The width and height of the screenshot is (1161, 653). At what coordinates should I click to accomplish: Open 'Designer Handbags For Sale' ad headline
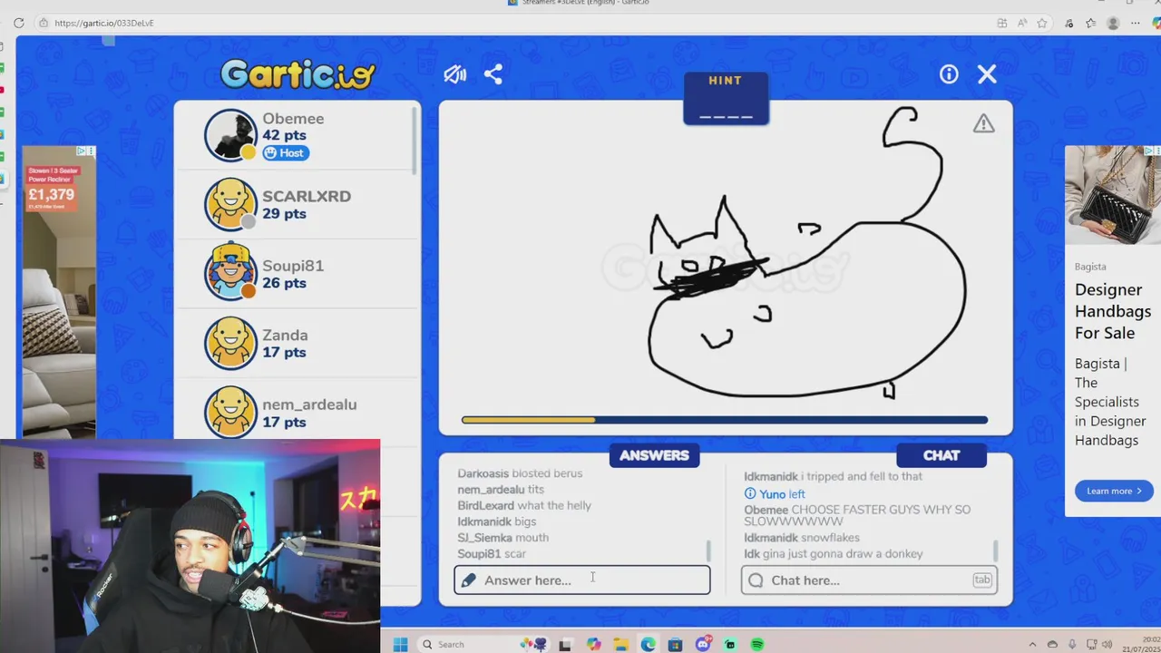1113,311
